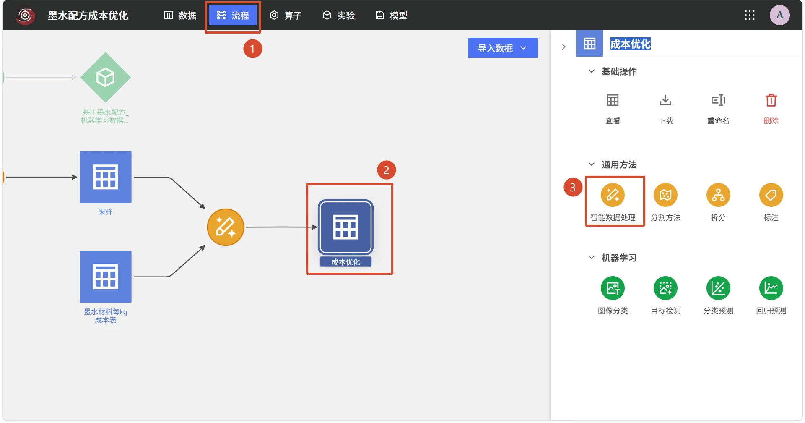
Task: Click the 查看 (view) table icon
Action: [x=613, y=100]
